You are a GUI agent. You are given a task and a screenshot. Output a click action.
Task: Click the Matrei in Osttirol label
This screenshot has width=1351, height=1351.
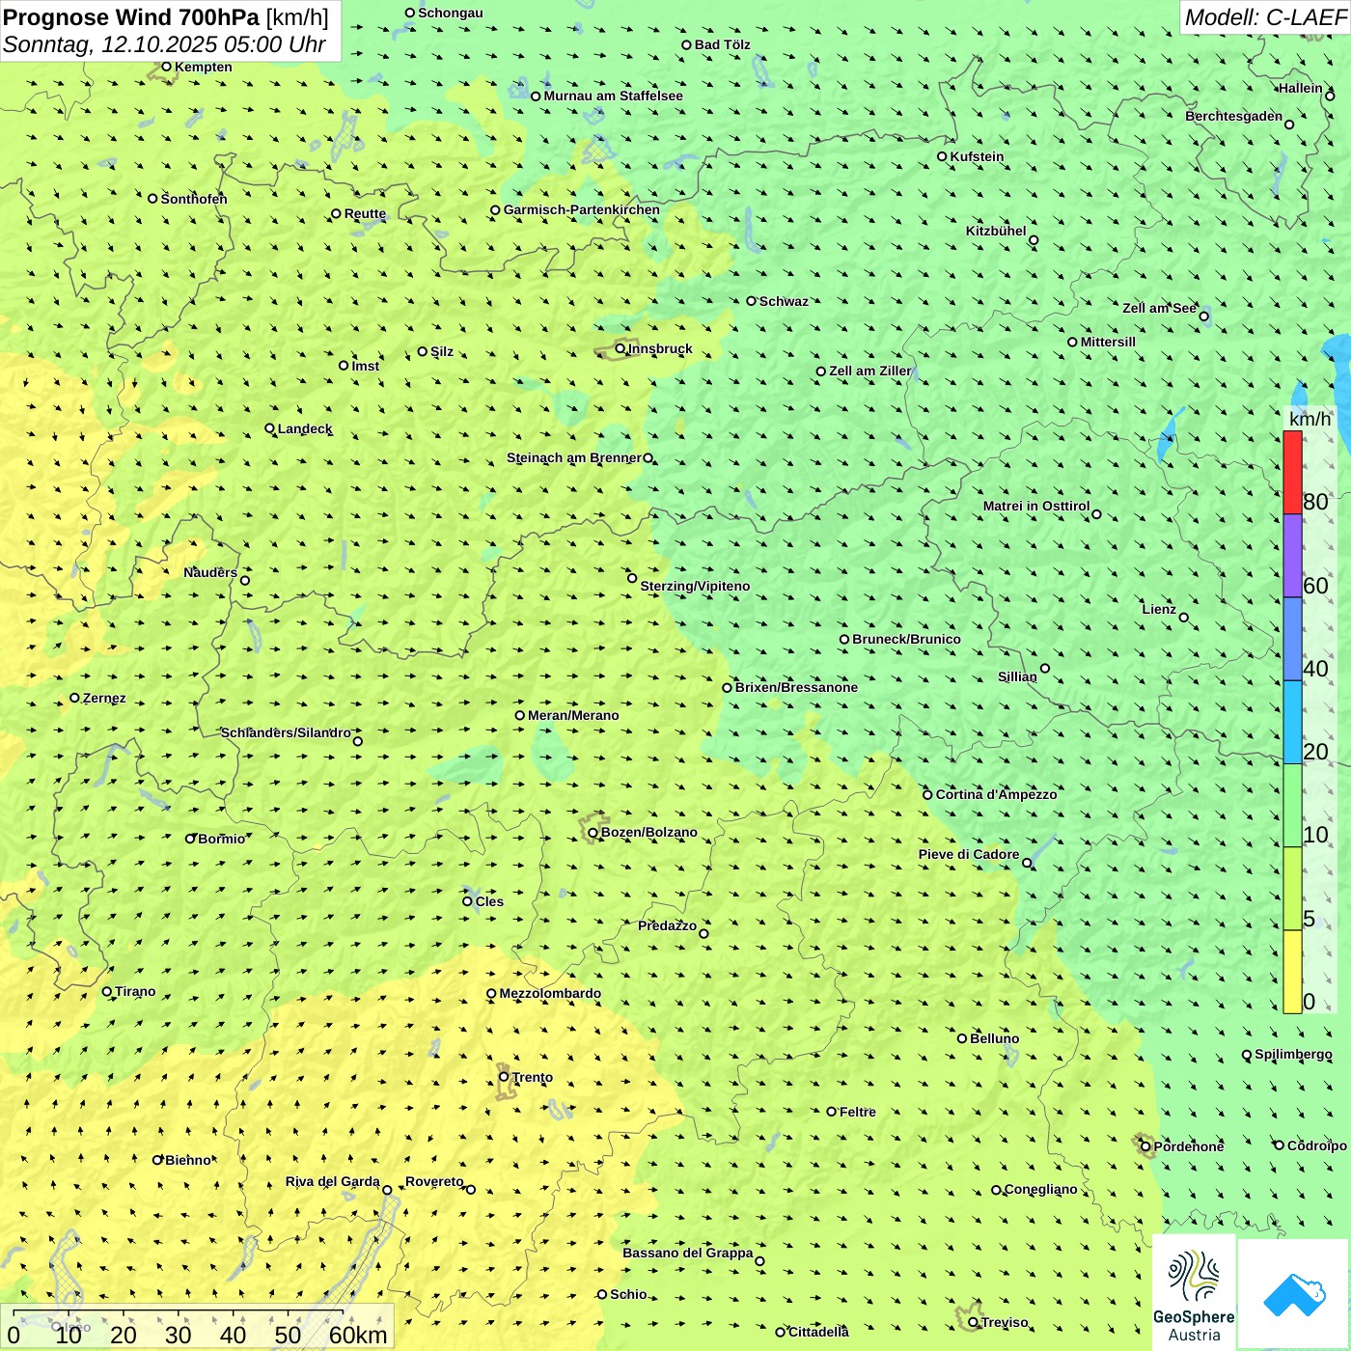coord(1036,506)
